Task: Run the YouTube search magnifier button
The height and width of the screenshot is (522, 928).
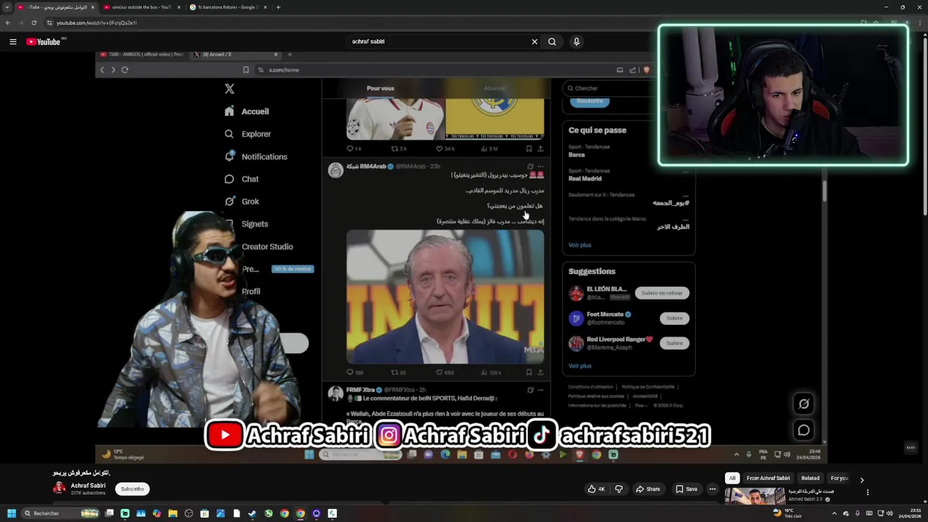Action: click(x=552, y=42)
